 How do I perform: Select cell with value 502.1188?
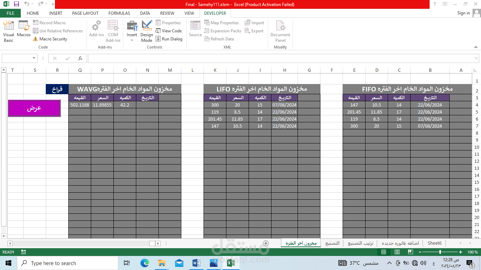[80, 105]
